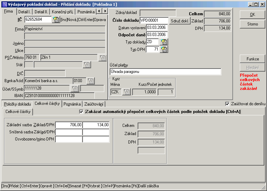Open Funkce button
The width and height of the screenshot is (267, 191).
252,59
